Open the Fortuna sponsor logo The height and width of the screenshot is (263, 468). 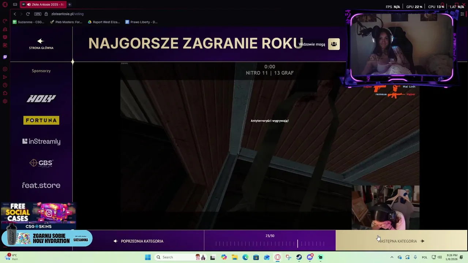click(41, 120)
